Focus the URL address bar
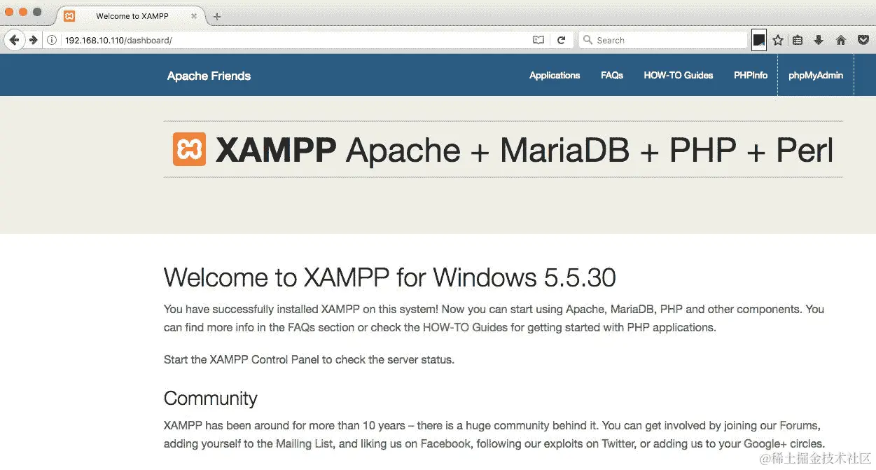The width and height of the screenshot is (876, 470). click(x=294, y=40)
